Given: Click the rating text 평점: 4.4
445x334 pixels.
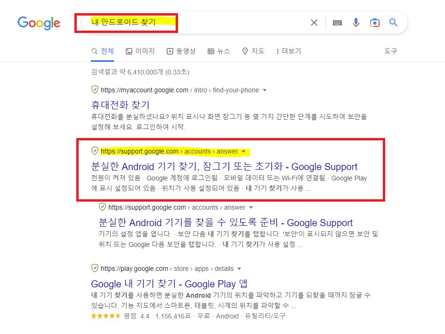Looking at the screenshot, I should click(x=137, y=316).
